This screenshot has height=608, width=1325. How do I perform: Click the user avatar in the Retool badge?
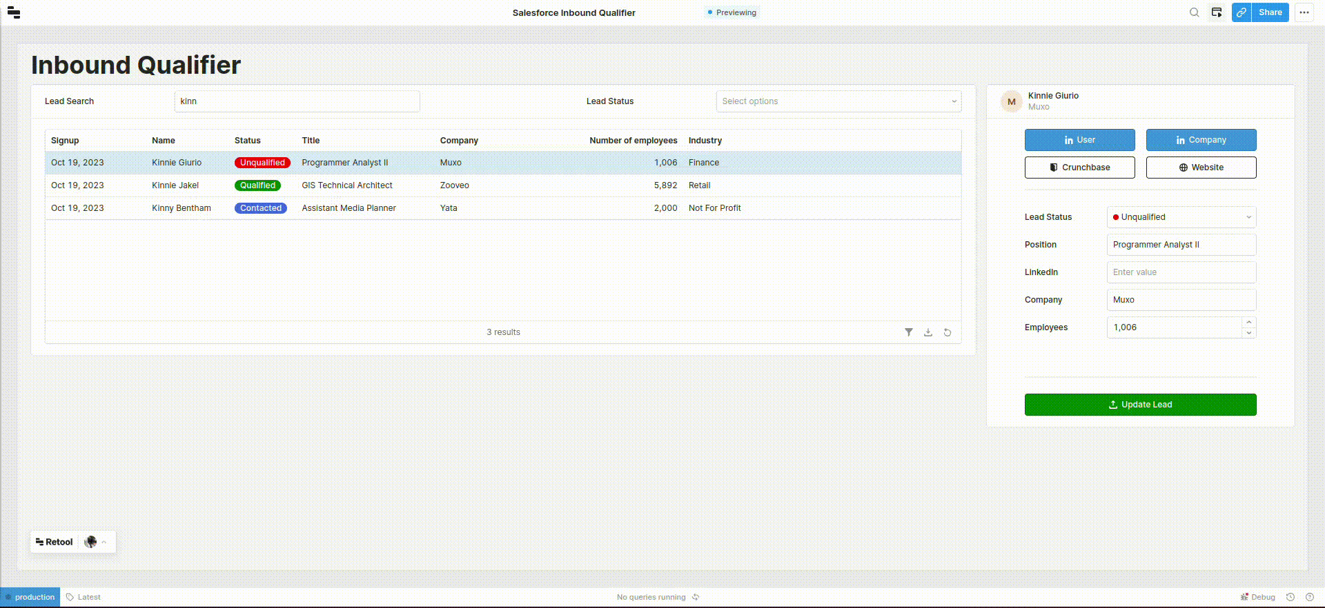click(x=90, y=542)
